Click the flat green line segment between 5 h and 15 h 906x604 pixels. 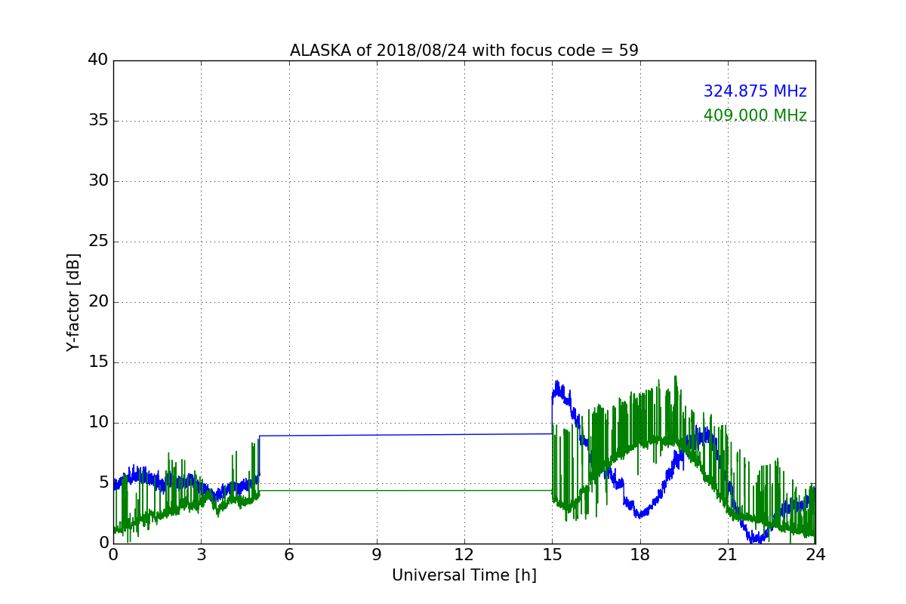coord(405,491)
